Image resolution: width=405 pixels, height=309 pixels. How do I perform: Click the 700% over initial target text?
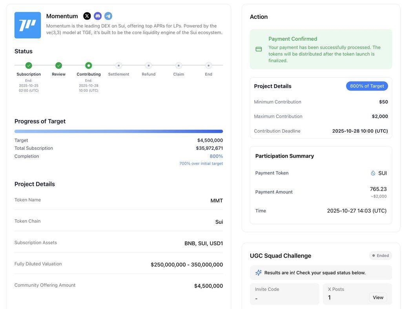tap(201, 164)
